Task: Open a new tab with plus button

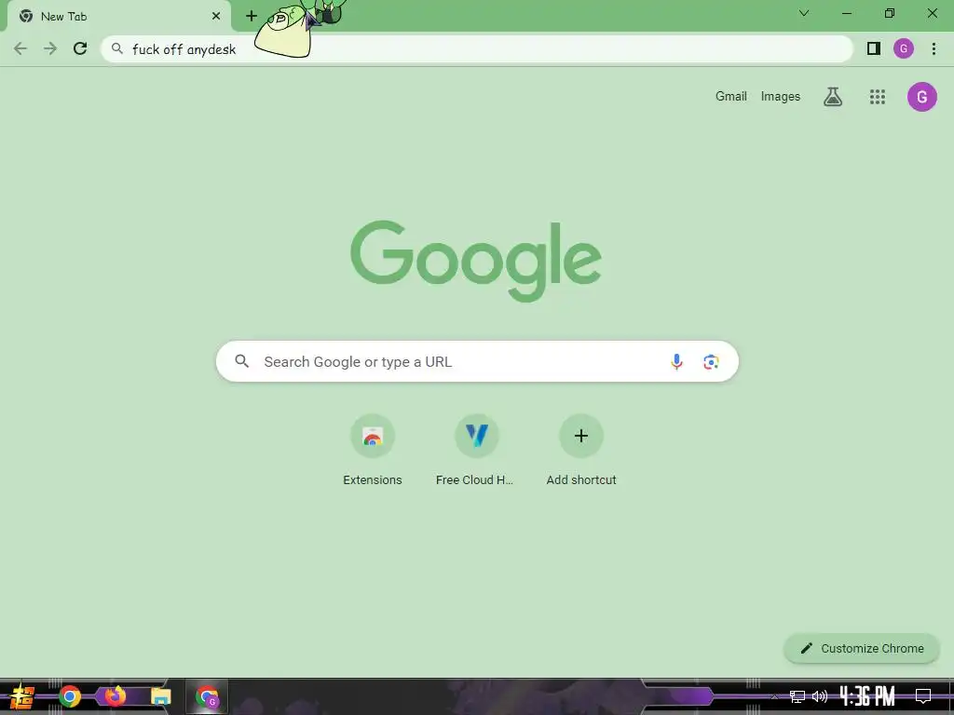Action: coord(252,16)
